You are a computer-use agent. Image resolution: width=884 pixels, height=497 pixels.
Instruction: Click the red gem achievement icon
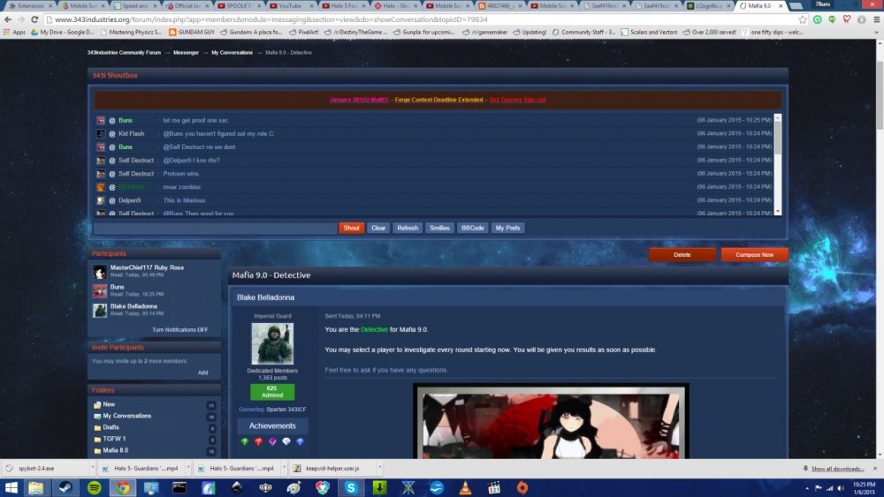tap(258, 441)
